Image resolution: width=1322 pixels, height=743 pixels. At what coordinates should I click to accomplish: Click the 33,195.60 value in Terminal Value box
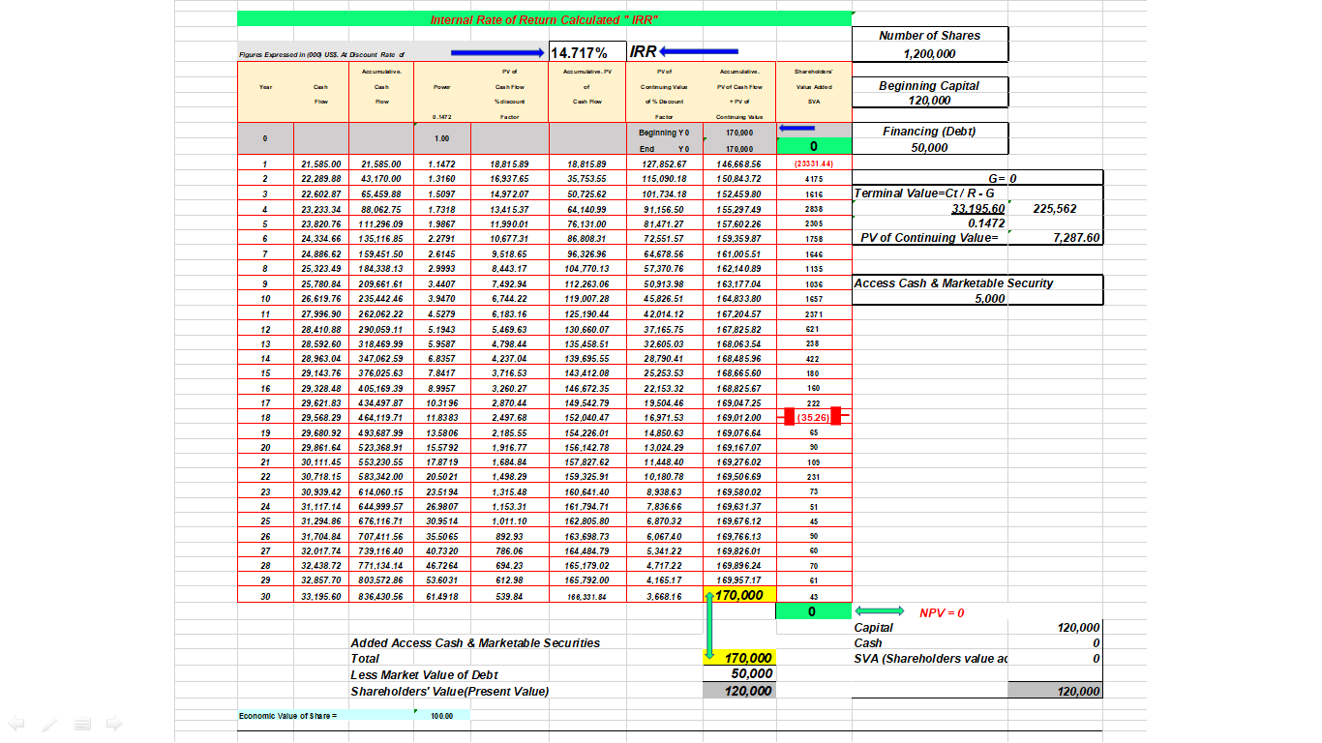[978, 208]
